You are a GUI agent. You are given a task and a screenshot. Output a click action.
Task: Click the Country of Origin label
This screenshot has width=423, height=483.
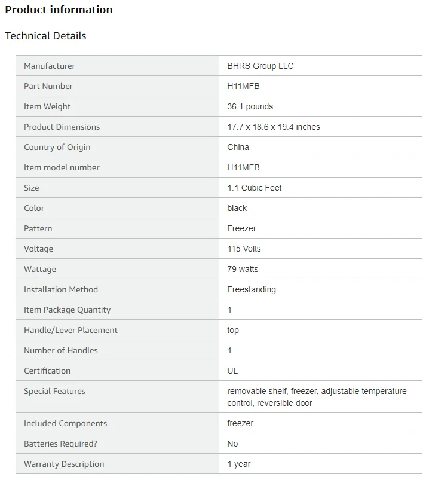click(57, 147)
